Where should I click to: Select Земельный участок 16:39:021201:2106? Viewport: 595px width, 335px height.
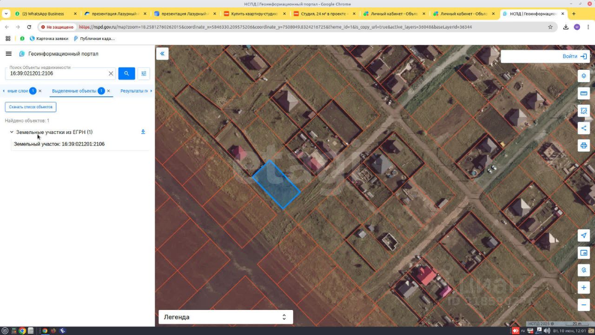pyautogui.click(x=59, y=144)
